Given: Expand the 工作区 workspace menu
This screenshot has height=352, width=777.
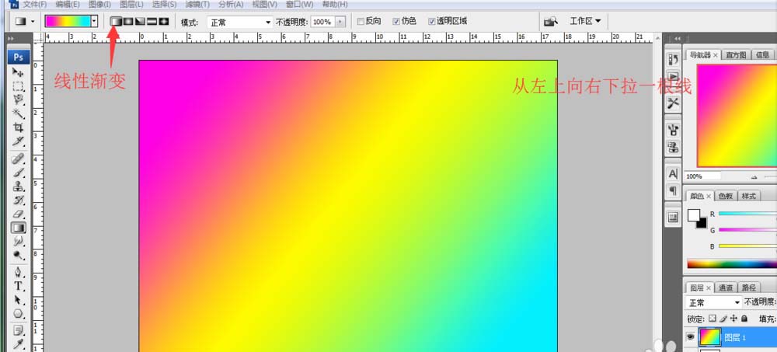Looking at the screenshot, I should point(585,21).
